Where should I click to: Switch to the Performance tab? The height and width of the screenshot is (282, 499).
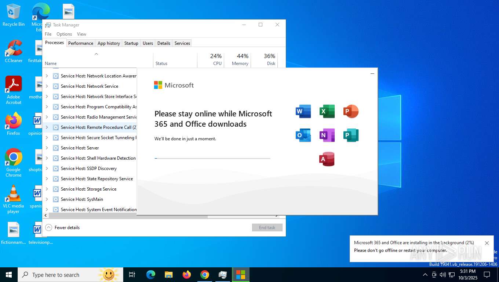point(81,43)
